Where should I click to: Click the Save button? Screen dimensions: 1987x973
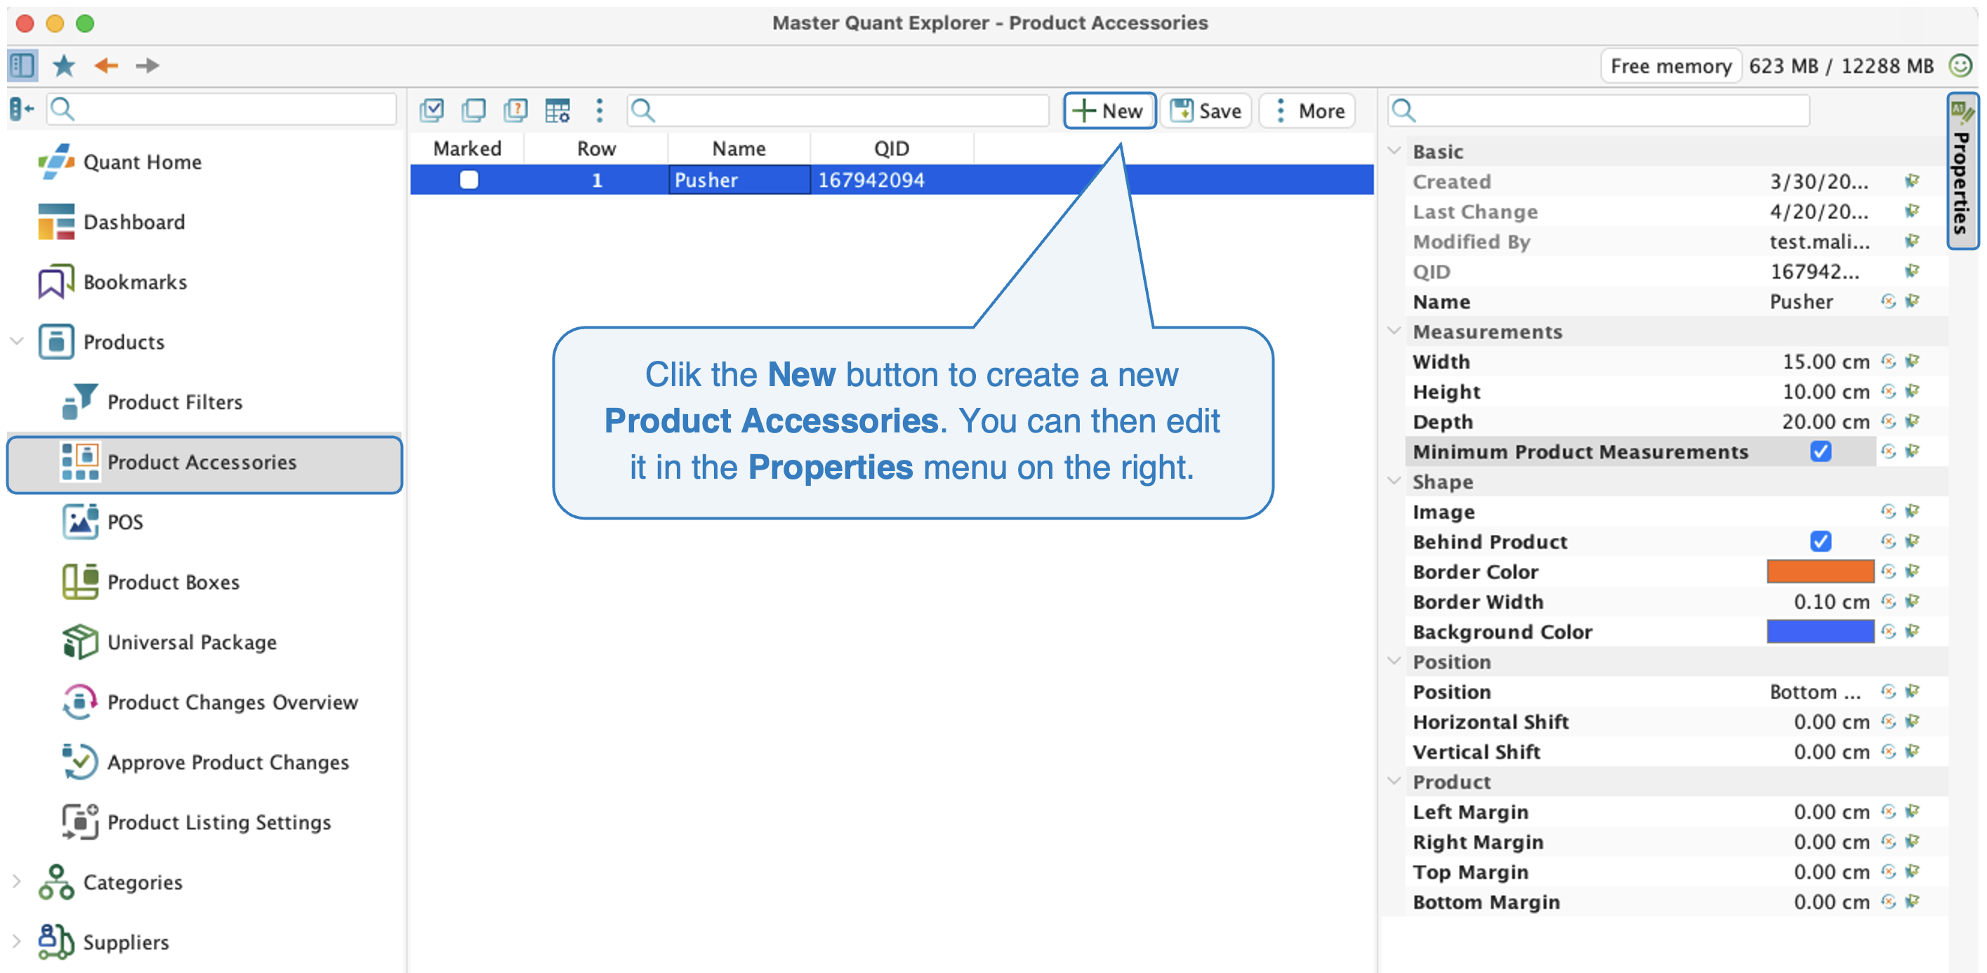point(1206,110)
